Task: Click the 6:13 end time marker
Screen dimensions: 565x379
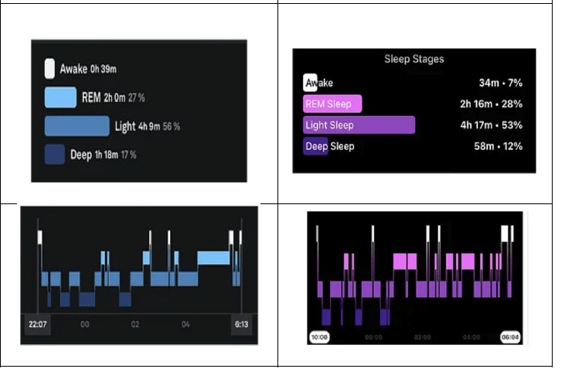Action: 241,324
